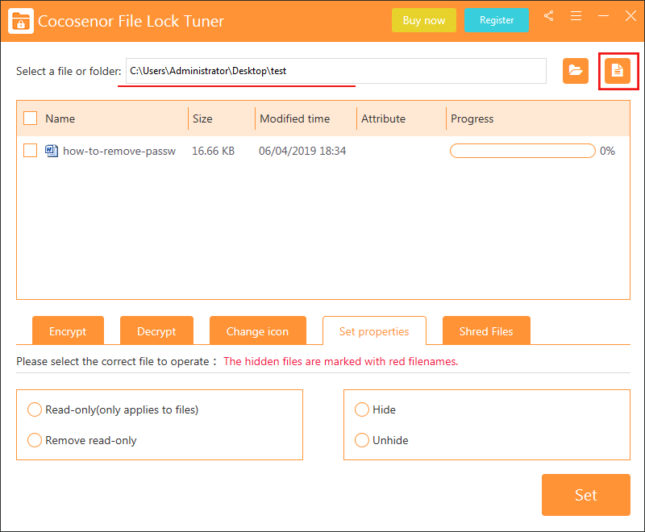Click the Attribute column header
Viewport: 645px width, 532px height.
384,118
